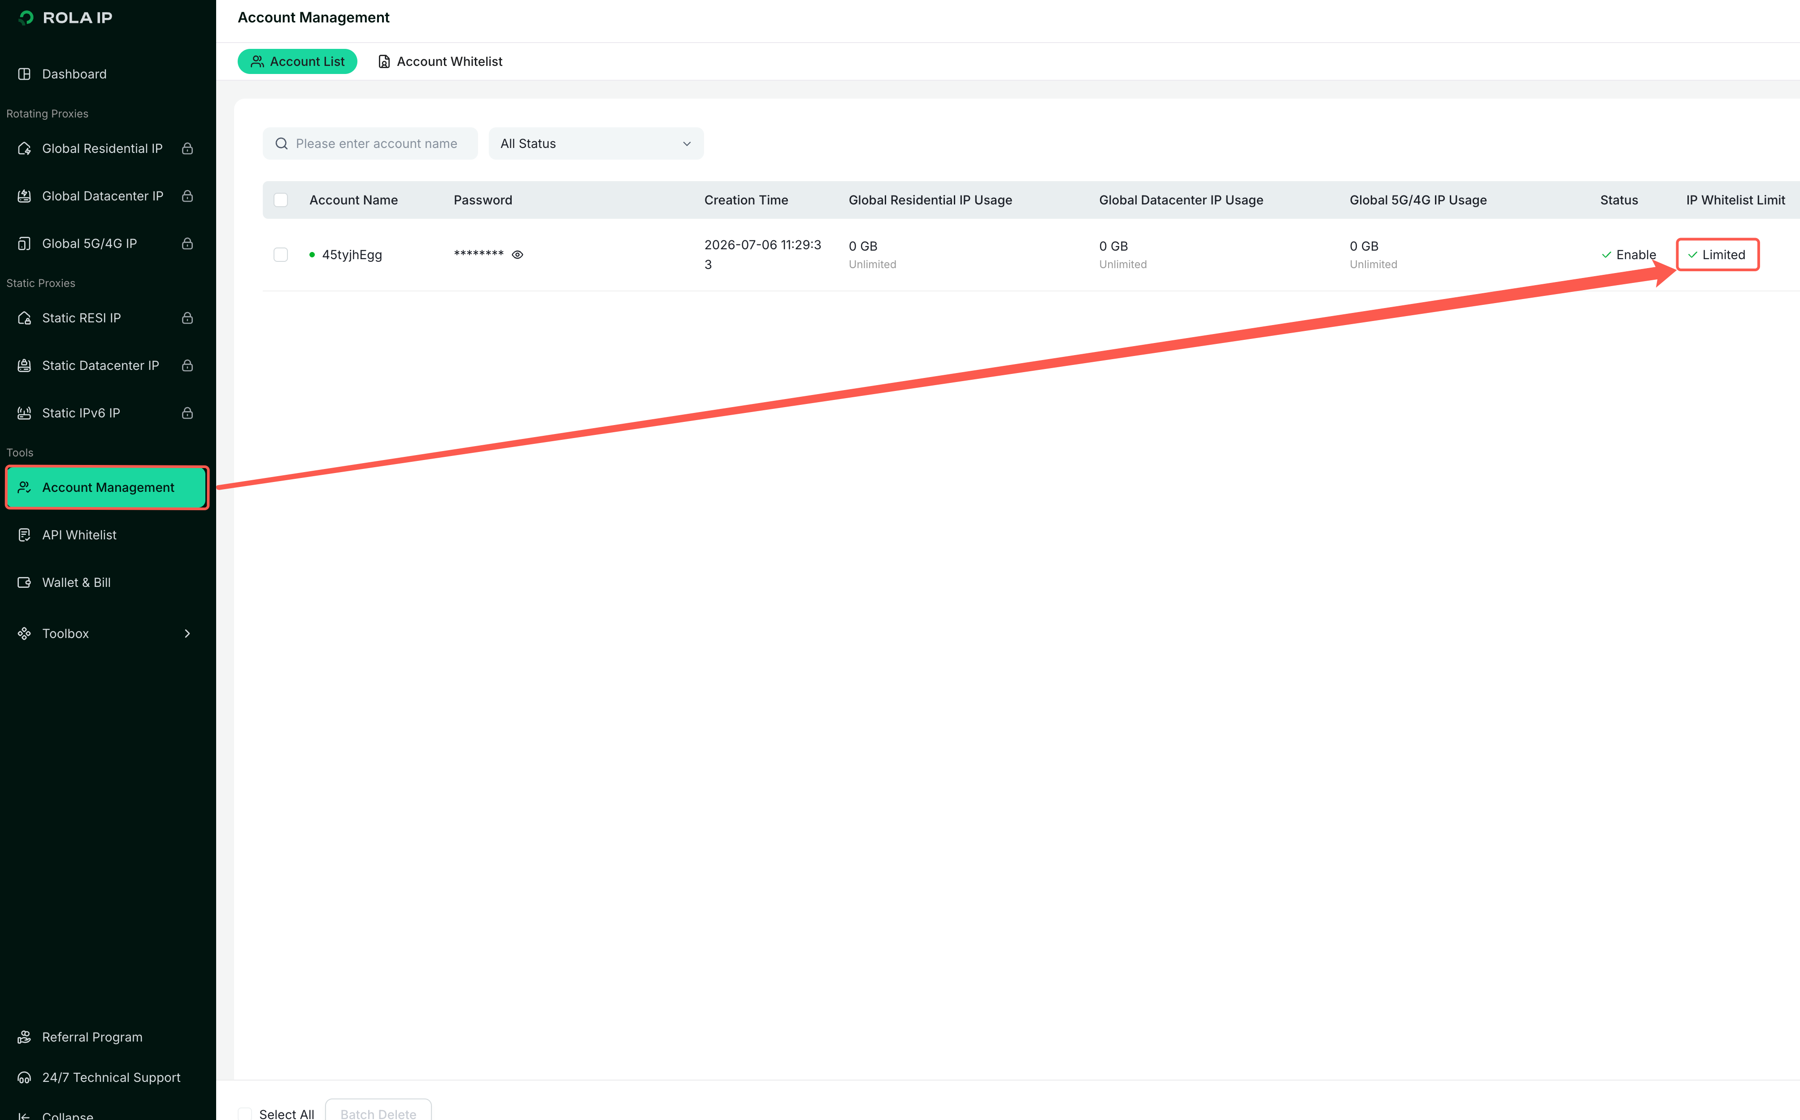This screenshot has width=1800, height=1120.
Task: Open Global Residential IP menu item
Action: coord(108,149)
